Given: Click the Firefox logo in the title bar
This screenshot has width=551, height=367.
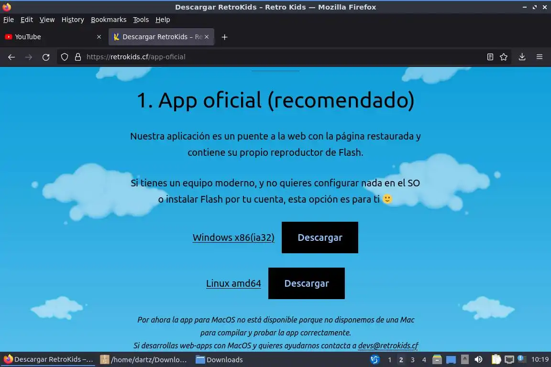Looking at the screenshot, I should [x=7, y=7].
